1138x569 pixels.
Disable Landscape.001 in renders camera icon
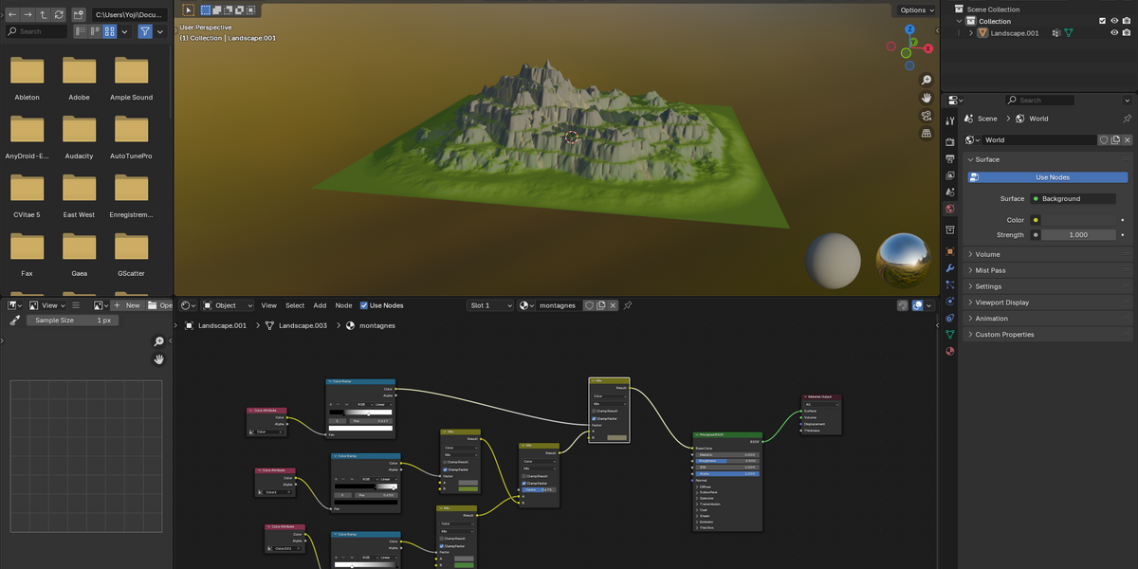(x=1127, y=32)
